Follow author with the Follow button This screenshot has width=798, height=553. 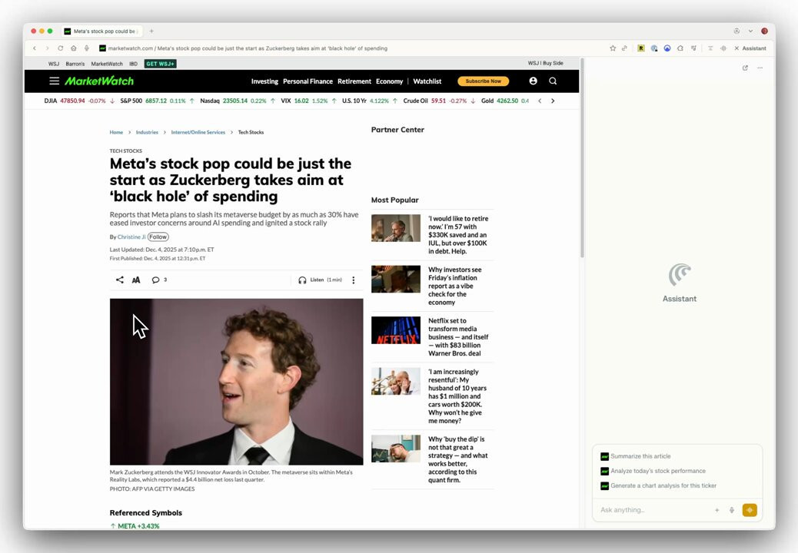[158, 237]
